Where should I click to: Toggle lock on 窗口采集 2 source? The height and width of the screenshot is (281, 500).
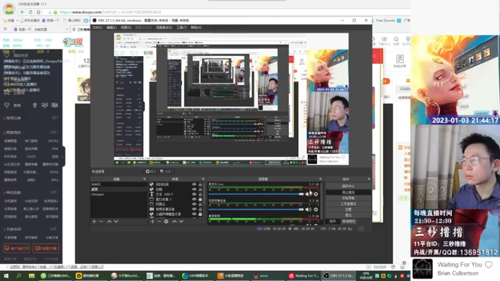(200, 199)
